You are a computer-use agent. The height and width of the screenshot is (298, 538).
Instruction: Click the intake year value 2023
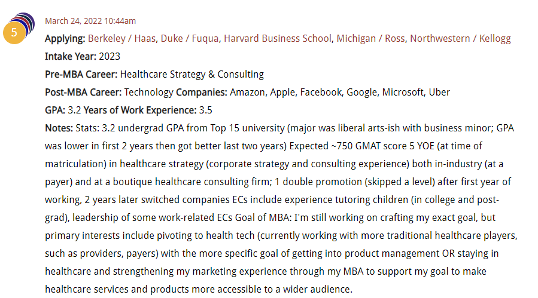[x=111, y=57]
